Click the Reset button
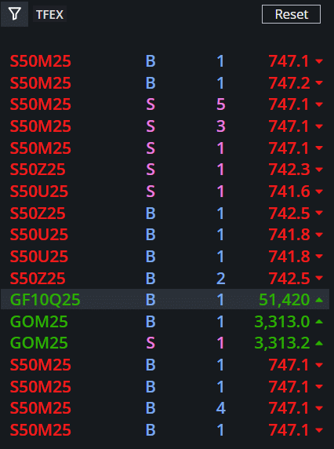Viewport: 334px width, 449px height. coord(291,14)
